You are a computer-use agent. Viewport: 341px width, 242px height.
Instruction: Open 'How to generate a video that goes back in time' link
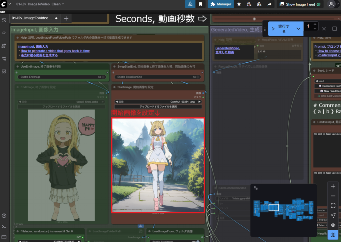(55, 51)
